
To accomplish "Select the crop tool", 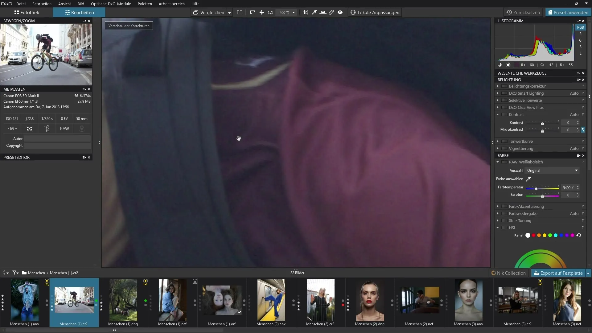I will (306, 13).
